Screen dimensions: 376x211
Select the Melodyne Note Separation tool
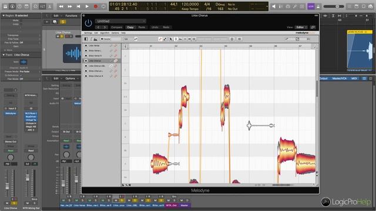pyautogui.click(x=194, y=39)
